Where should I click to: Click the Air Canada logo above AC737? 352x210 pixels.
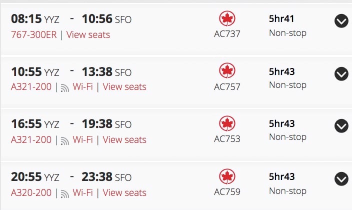(x=227, y=18)
